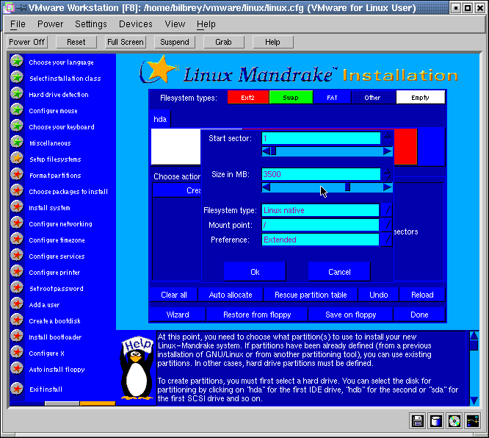489x438 pixels.
Task: Click the network adapter status icon
Action: (x=472, y=421)
